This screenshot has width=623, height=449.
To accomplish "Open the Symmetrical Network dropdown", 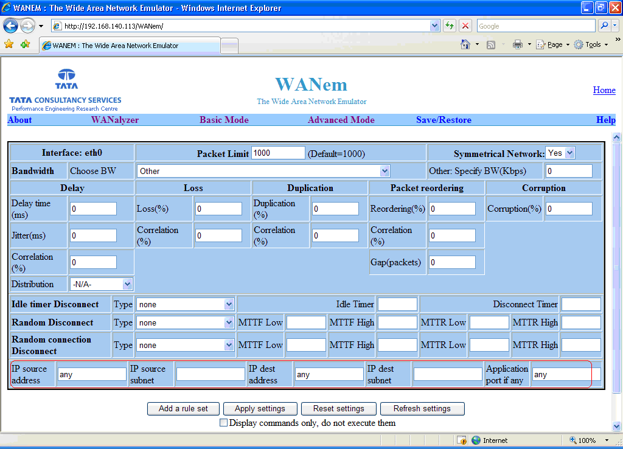I will 560,153.
